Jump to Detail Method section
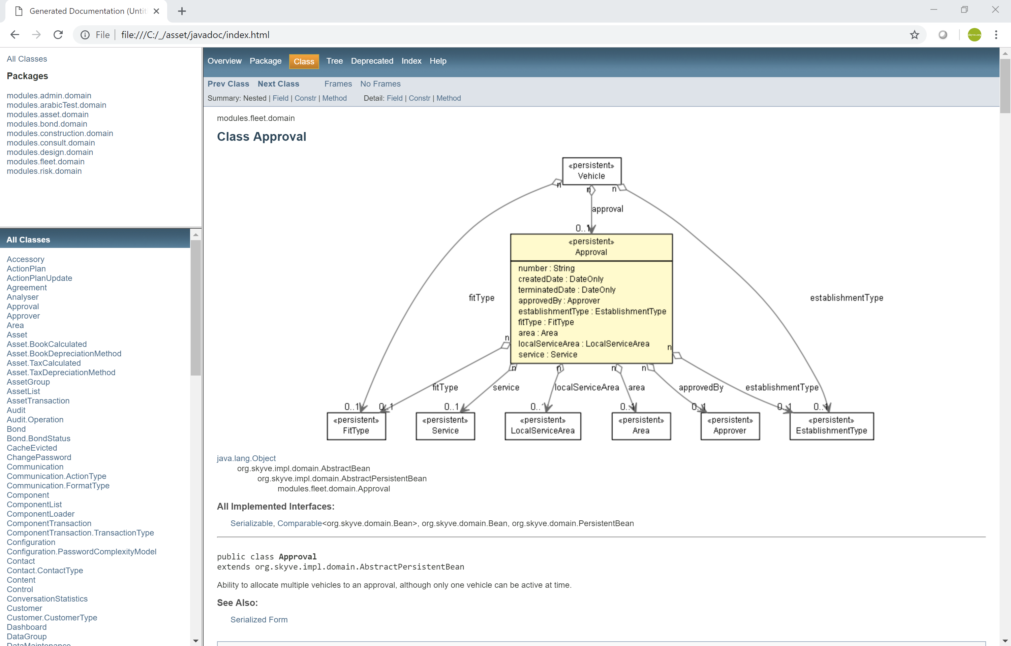This screenshot has height=646, width=1011. 449,98
